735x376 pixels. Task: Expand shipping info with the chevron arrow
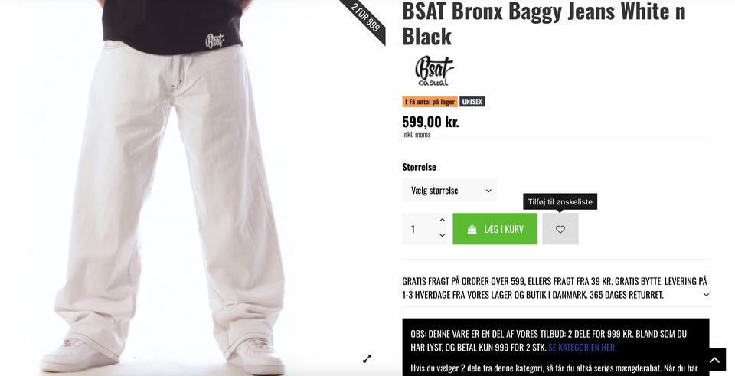706,295
